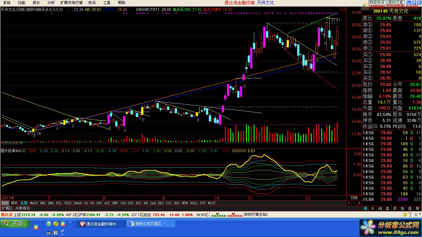Switch indicator to MTM
The image size is (422, 237).
[185, 203]
